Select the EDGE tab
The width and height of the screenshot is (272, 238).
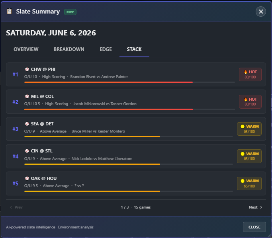pyautogui.click(x=106, y=49)
